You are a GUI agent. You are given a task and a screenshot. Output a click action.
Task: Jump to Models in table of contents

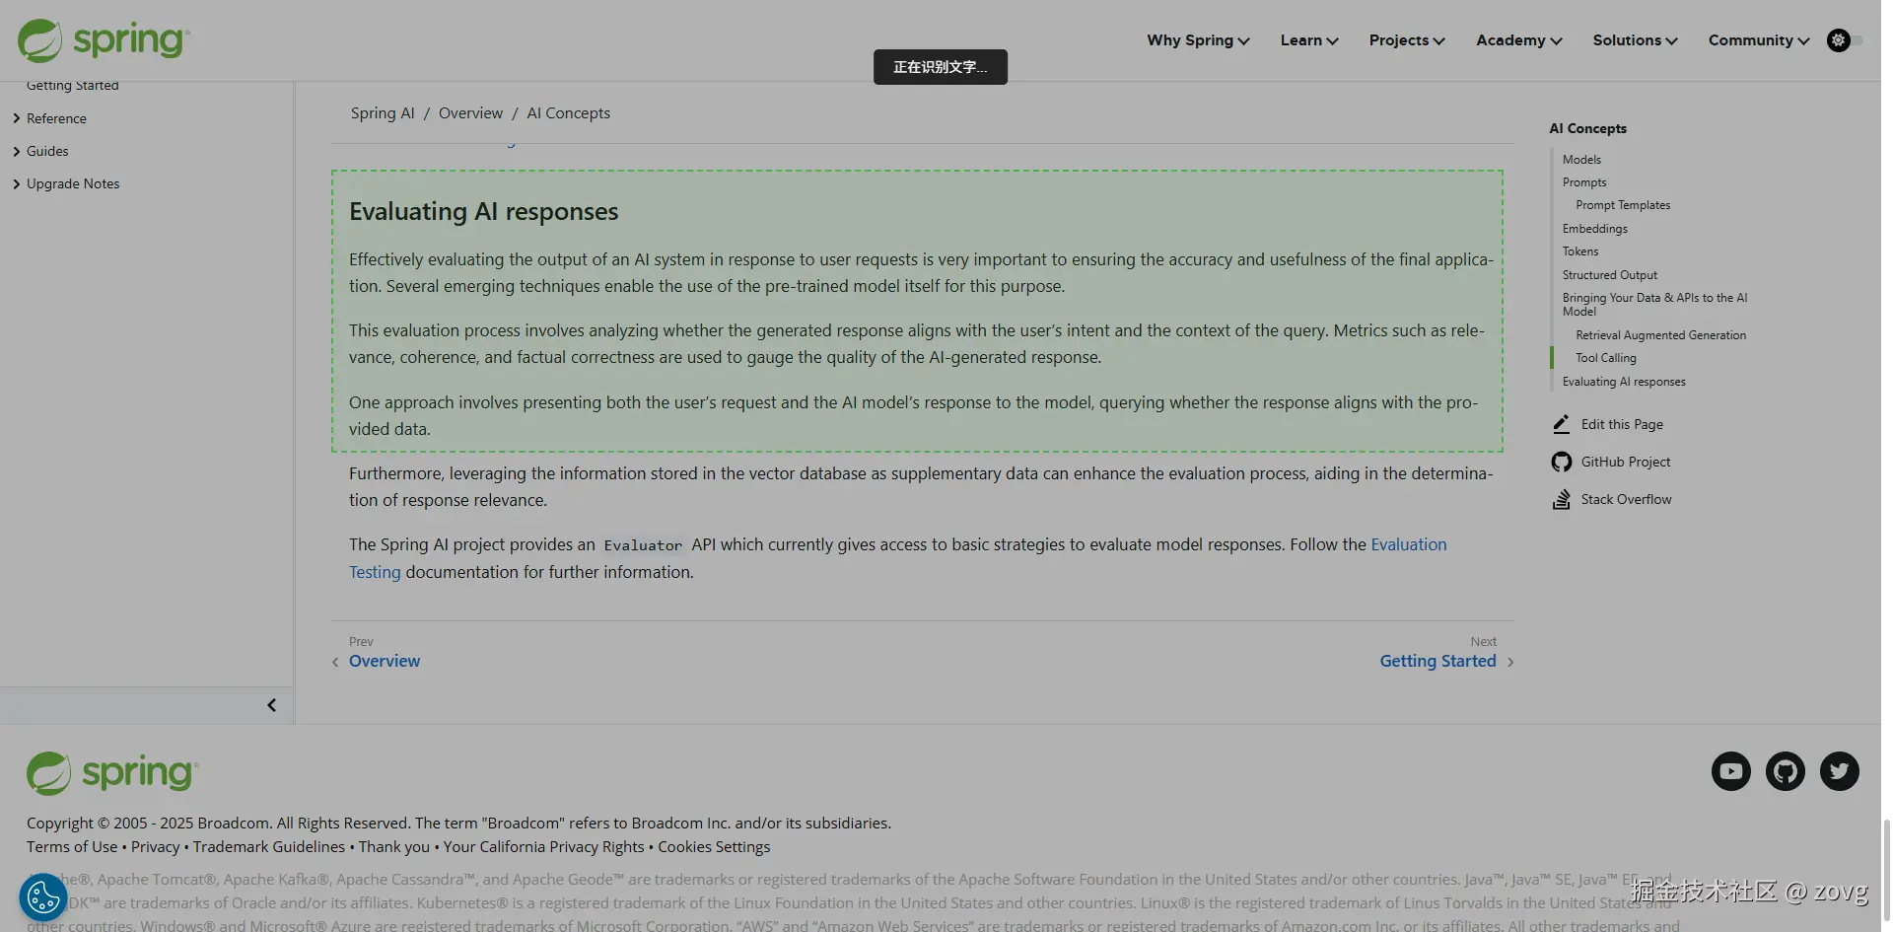(1581, 160)
